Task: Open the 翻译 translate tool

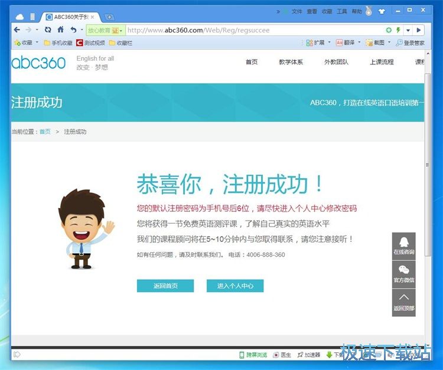Action: 346,42
